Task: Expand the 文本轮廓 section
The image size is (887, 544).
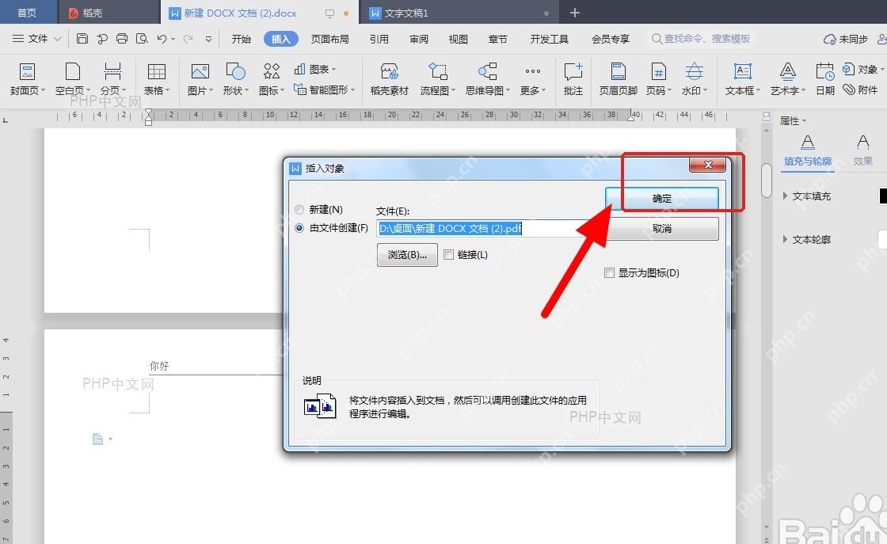Action: point(785,239)
